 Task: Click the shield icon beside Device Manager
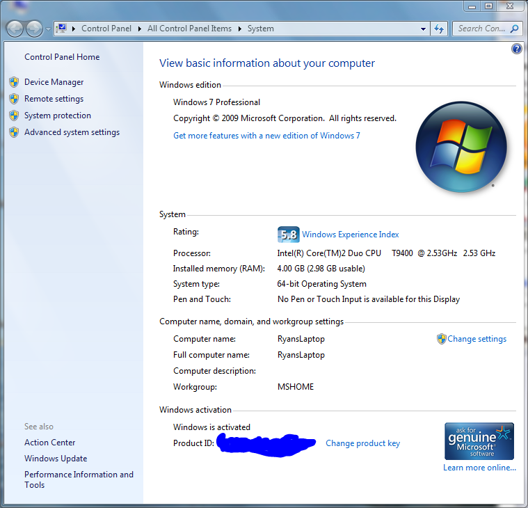click(14, 82)
